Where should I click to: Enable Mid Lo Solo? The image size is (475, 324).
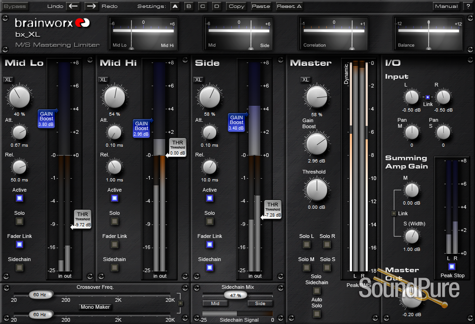click(x=19, y=221)
